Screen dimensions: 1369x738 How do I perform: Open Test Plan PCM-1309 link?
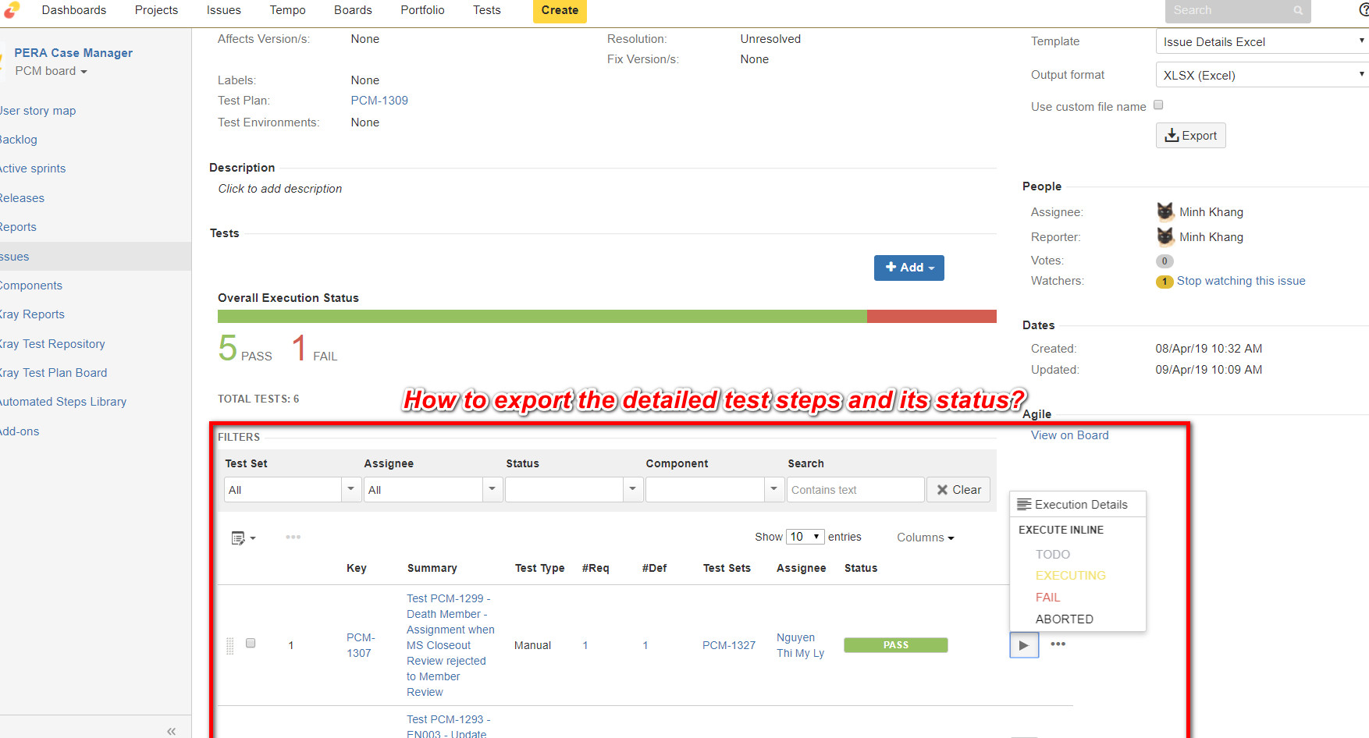click(379, 101)
